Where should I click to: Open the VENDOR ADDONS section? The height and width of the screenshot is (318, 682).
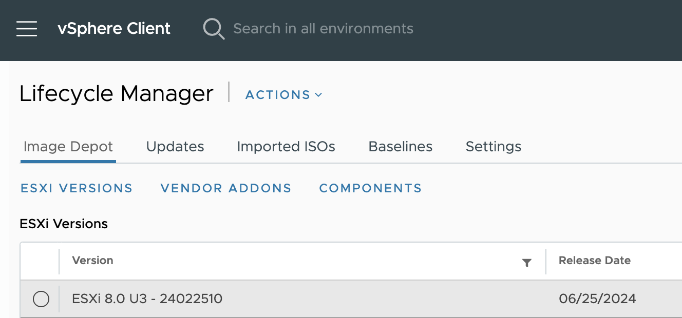[225, 188]
